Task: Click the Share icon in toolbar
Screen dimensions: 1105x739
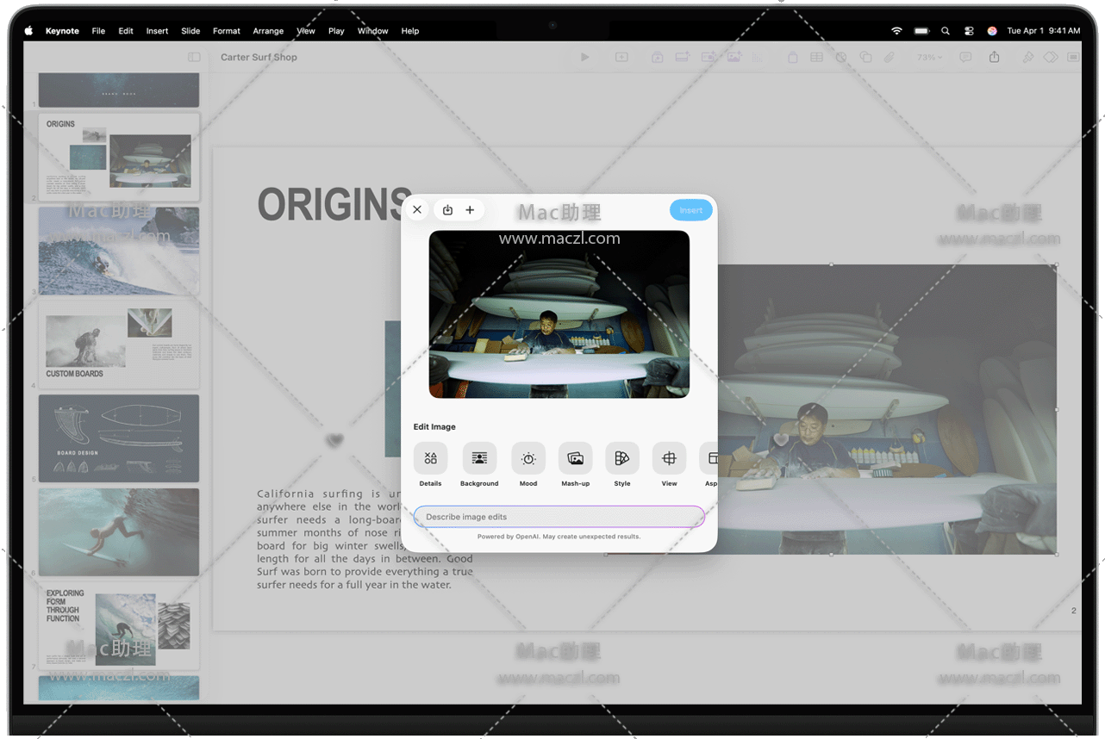Action: click(x=994, y=58)
